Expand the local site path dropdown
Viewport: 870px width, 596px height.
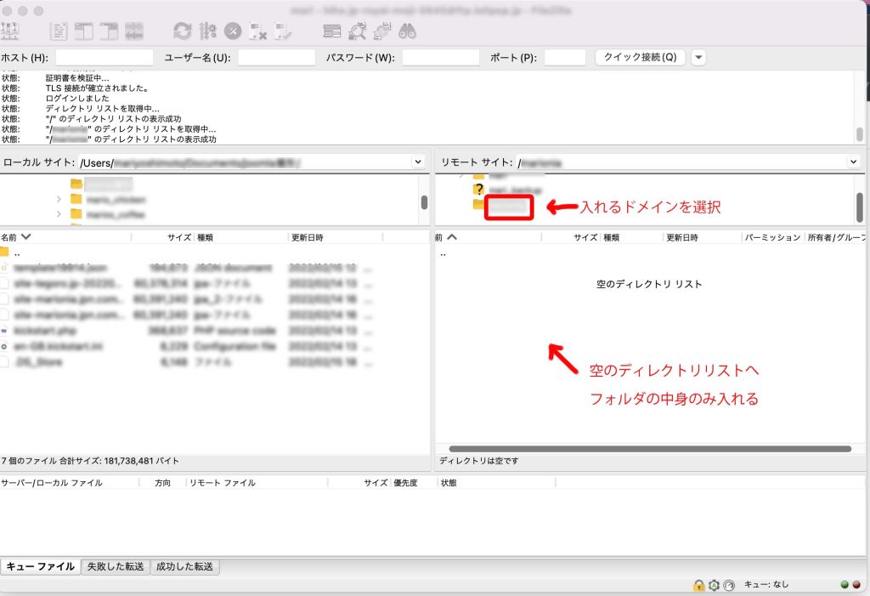click(x=417, y=162)
